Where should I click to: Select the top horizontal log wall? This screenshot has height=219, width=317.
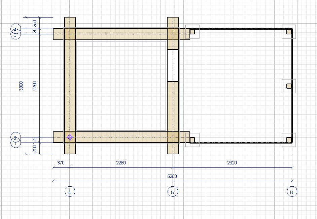click(x=121, y=34)
